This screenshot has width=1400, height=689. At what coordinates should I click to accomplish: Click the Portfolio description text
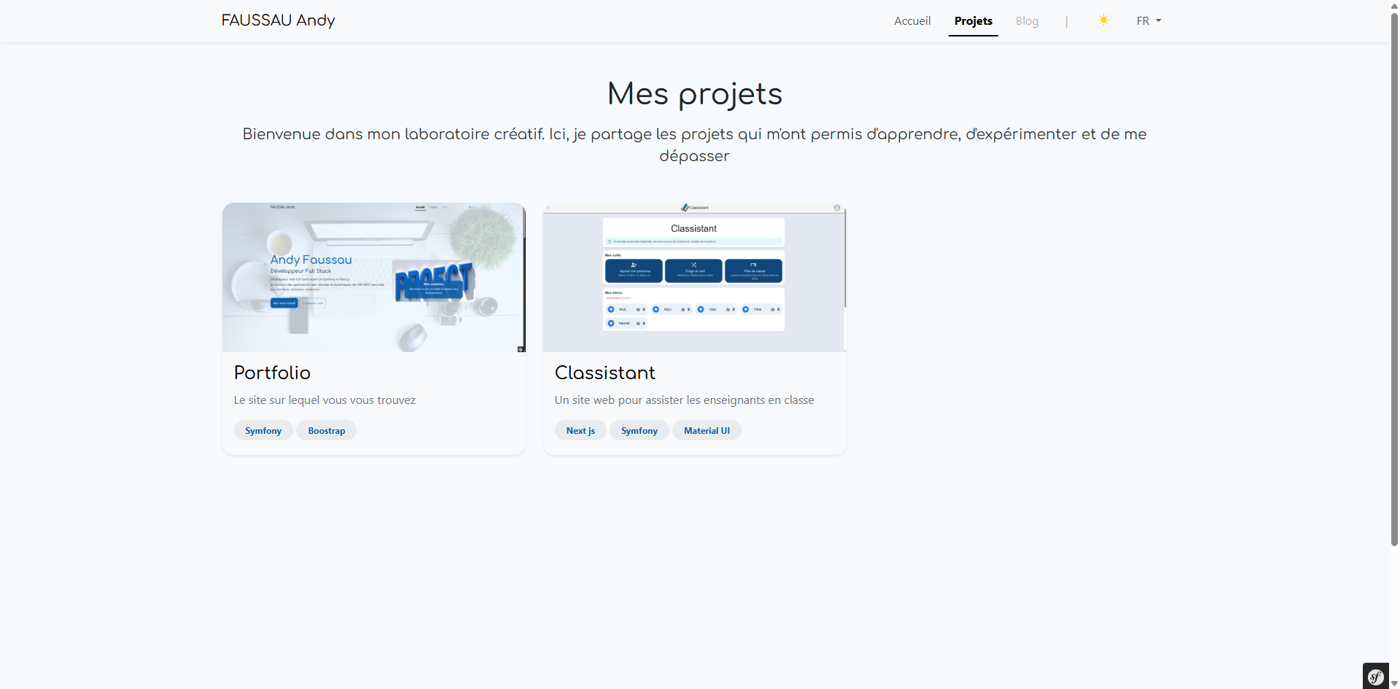324,400
